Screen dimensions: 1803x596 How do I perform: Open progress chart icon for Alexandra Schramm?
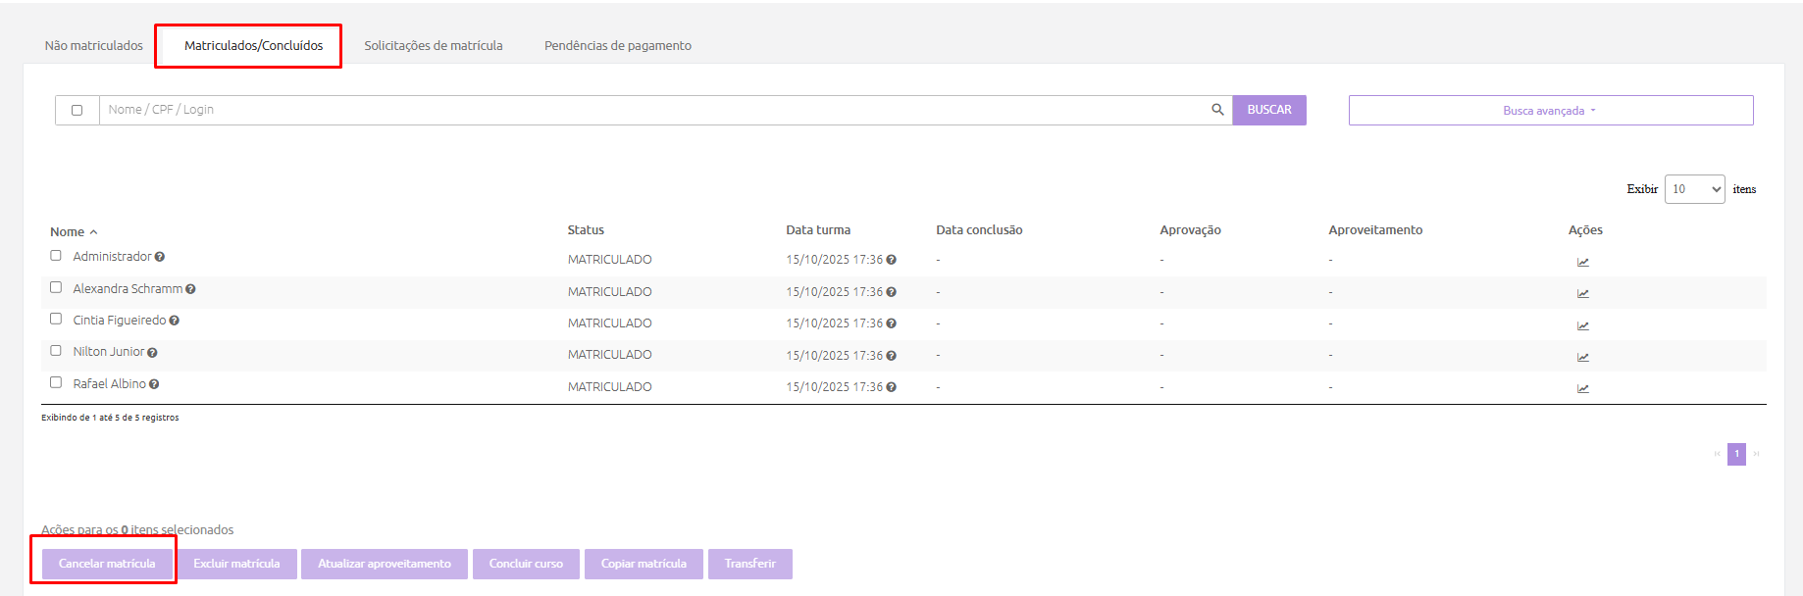pyautogui.click(x=1582, y=293)
